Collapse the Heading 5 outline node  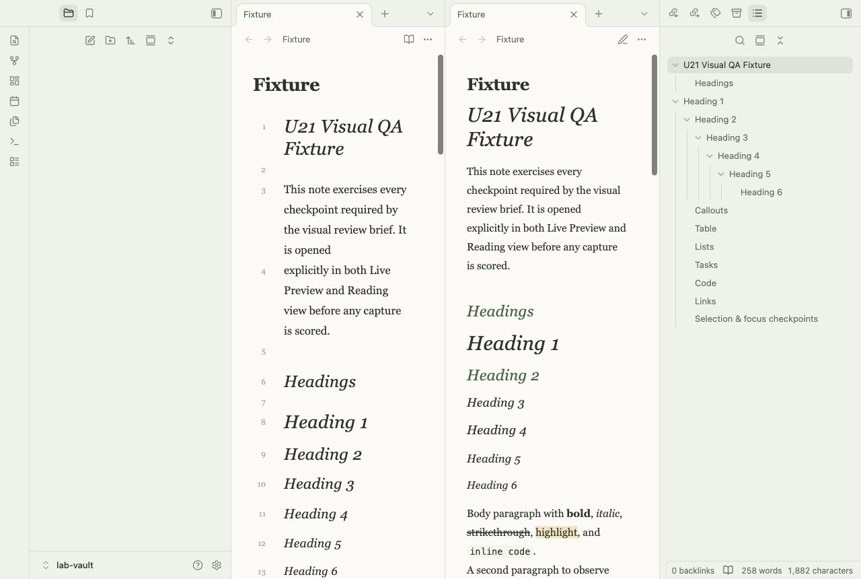point(721,174)
